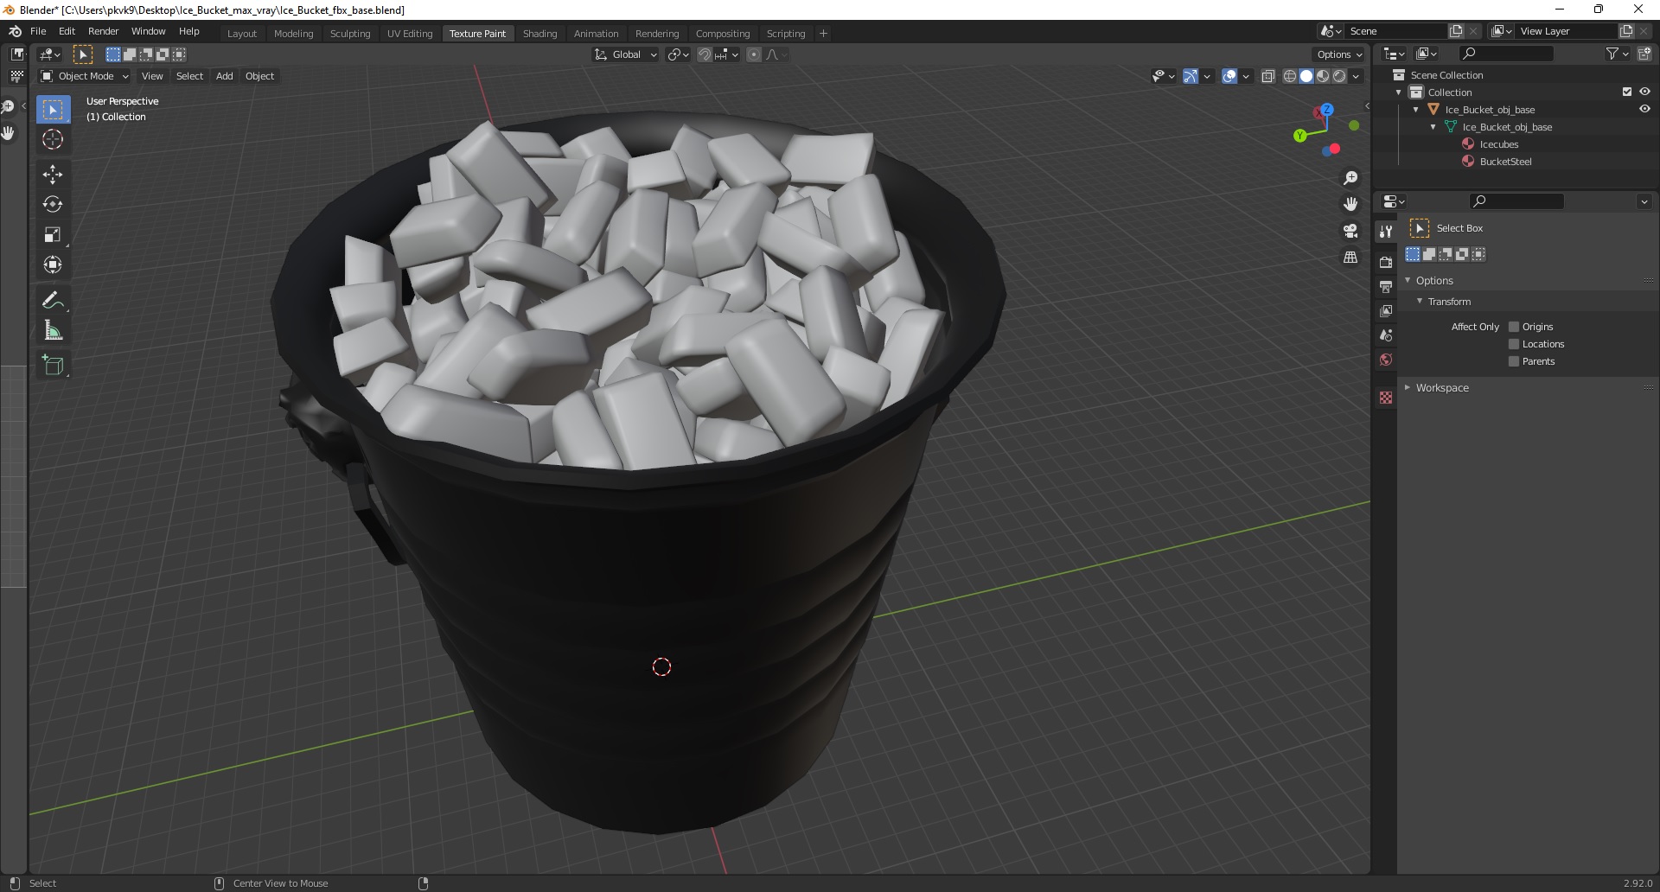Select BucketSteel material in outliner
Viewport: 1660px width, 892px height.
click(1505, 162)
